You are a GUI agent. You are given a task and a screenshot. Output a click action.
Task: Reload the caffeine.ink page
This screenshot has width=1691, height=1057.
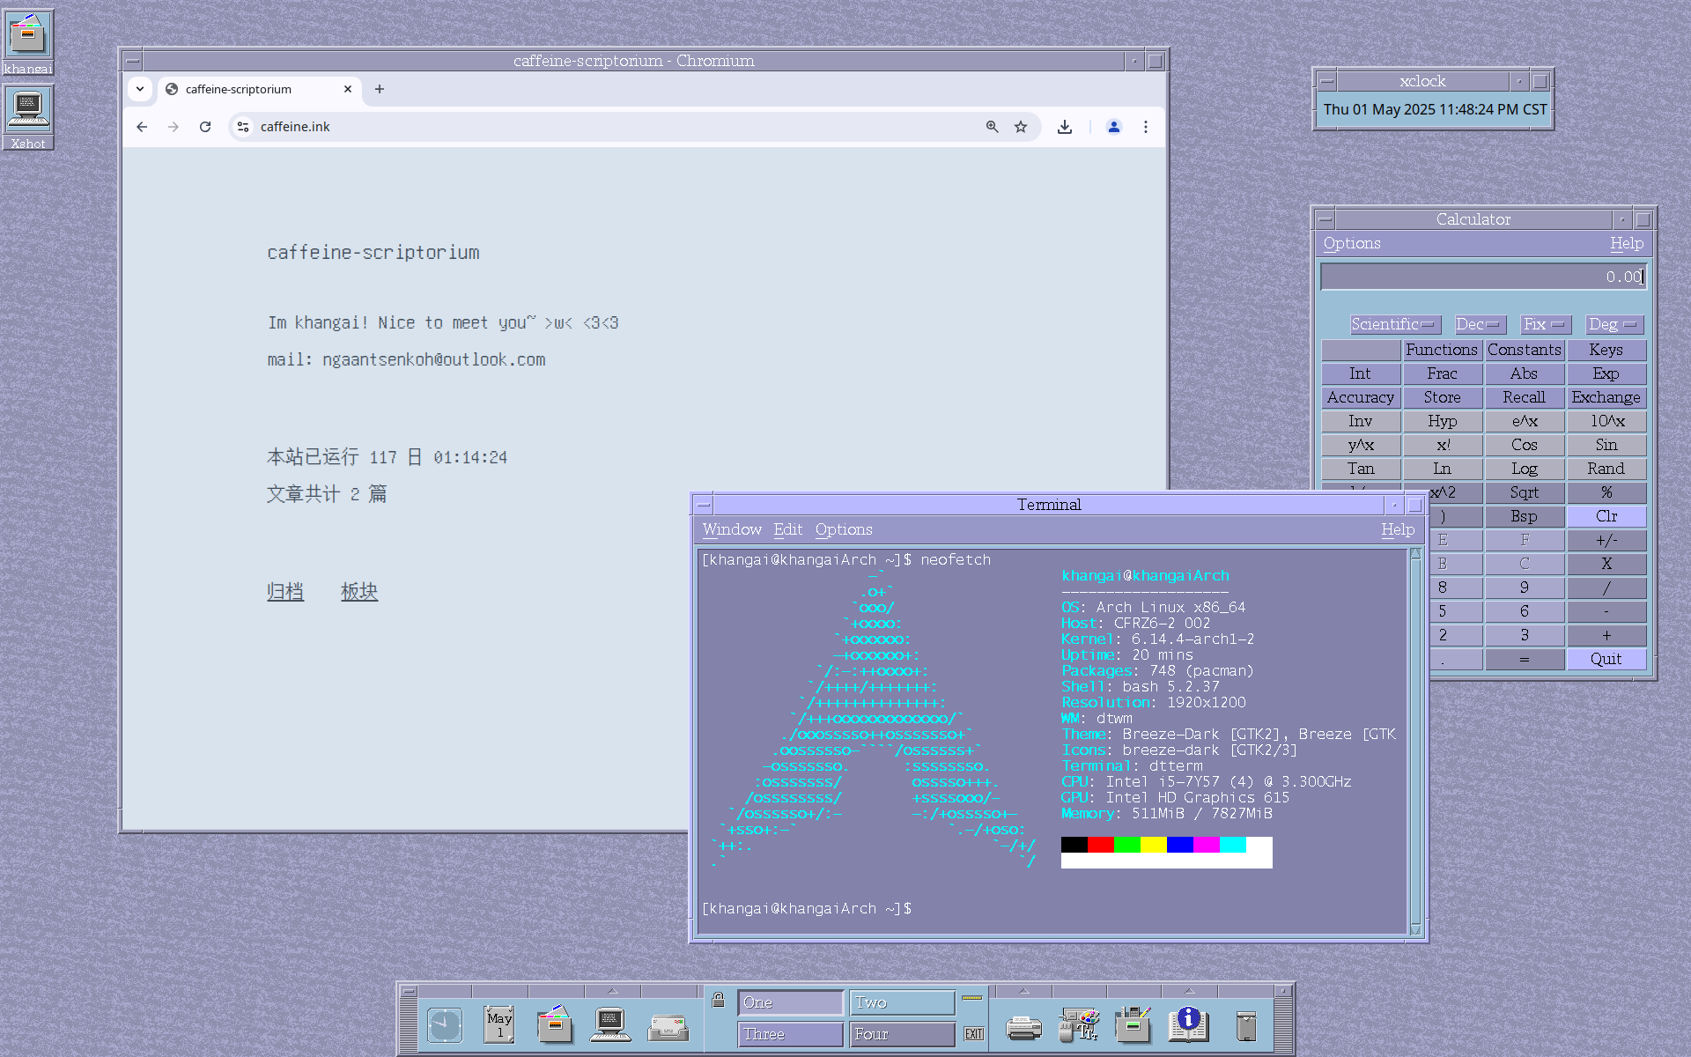tap(205, 127)
